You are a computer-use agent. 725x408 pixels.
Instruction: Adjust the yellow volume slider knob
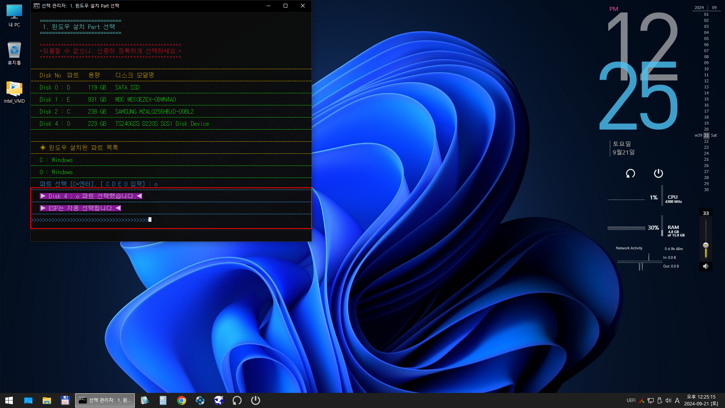click(706, 245)
